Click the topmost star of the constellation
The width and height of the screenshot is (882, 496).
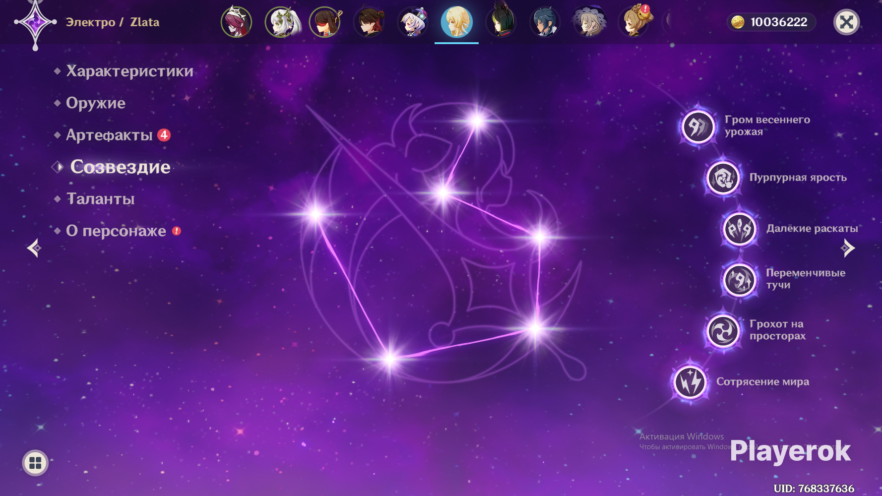click(477, 121)
